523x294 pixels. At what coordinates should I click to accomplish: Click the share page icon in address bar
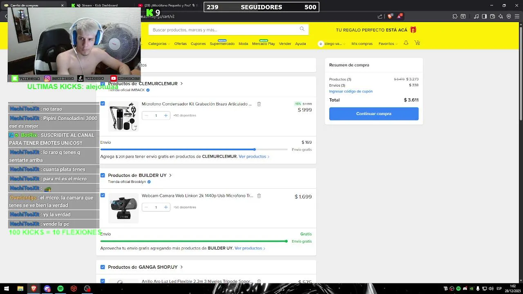[x=380, y=16]
